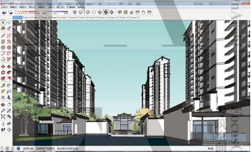This screenshot has height=152, width=251.
Task: Pick the Text label tool
Action: [9, 91]
